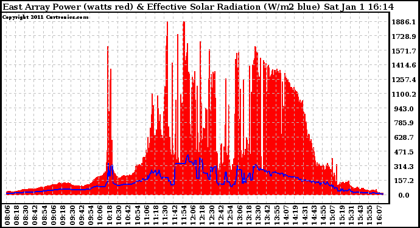
Task: Select the 1257.4 axis label
Action: click(404, 80)
